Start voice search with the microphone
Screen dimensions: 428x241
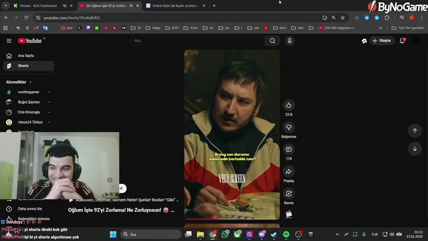click(x=290, y=41)
